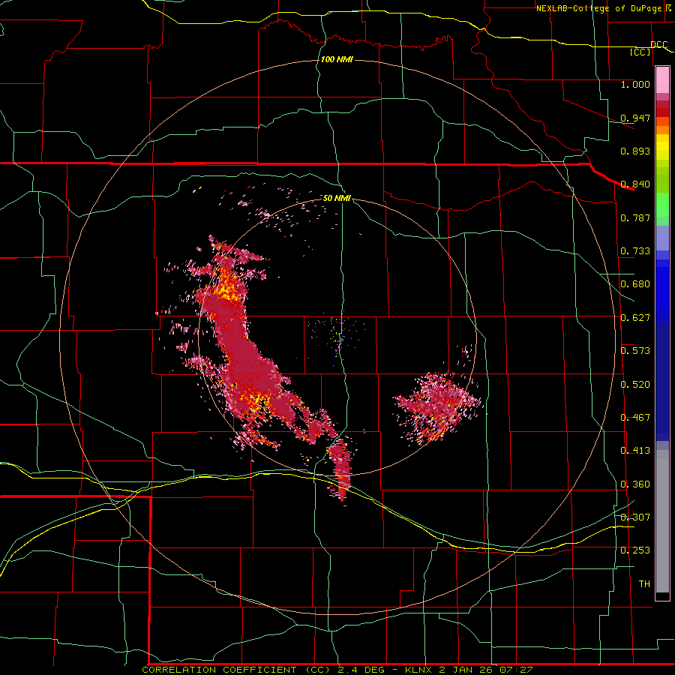Screen dimensions: 675x675
Task: Click the 0.787 scale value
Action: point(635,217)
